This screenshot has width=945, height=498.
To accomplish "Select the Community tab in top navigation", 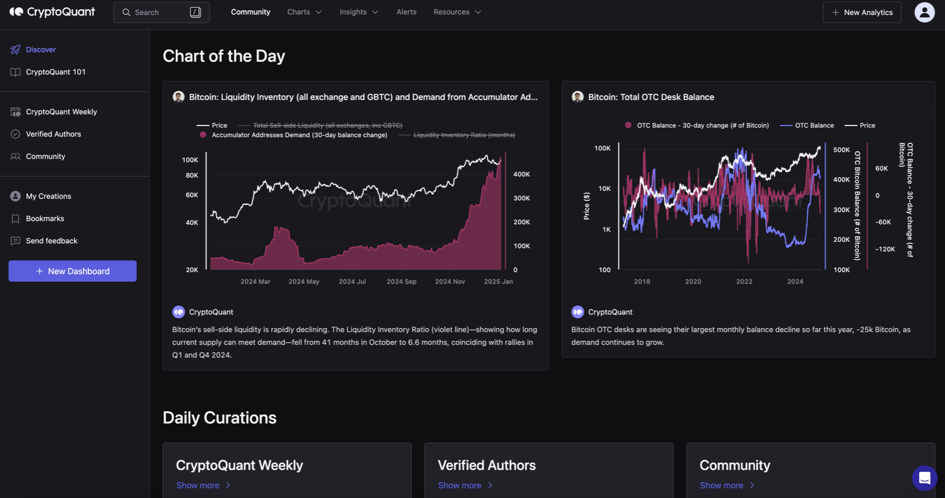I will click(250, 12).
